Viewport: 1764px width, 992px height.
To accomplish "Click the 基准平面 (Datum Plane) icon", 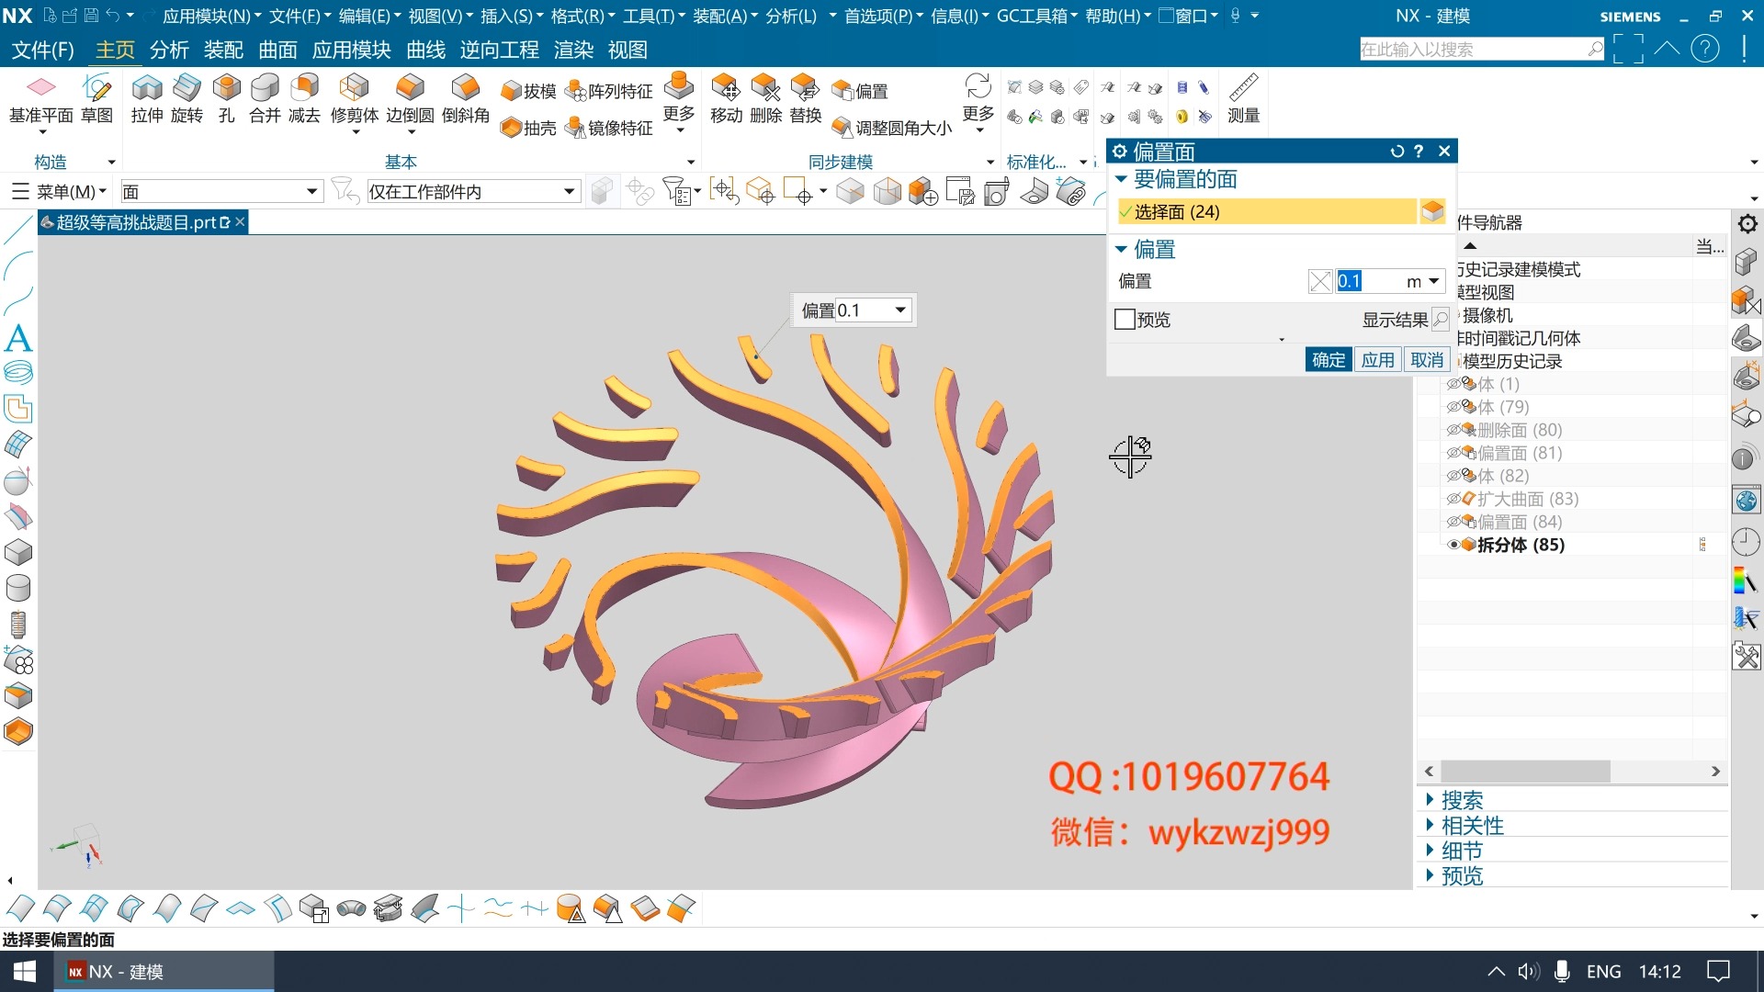I will (x=40, y=89).
